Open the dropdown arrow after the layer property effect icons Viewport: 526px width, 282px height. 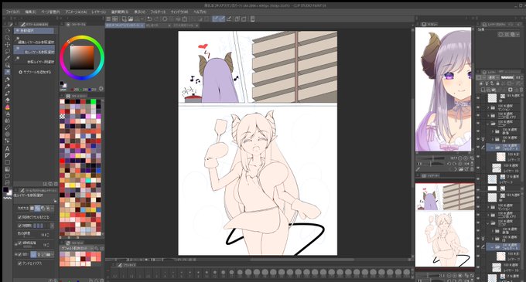click(x=518, y=34)
